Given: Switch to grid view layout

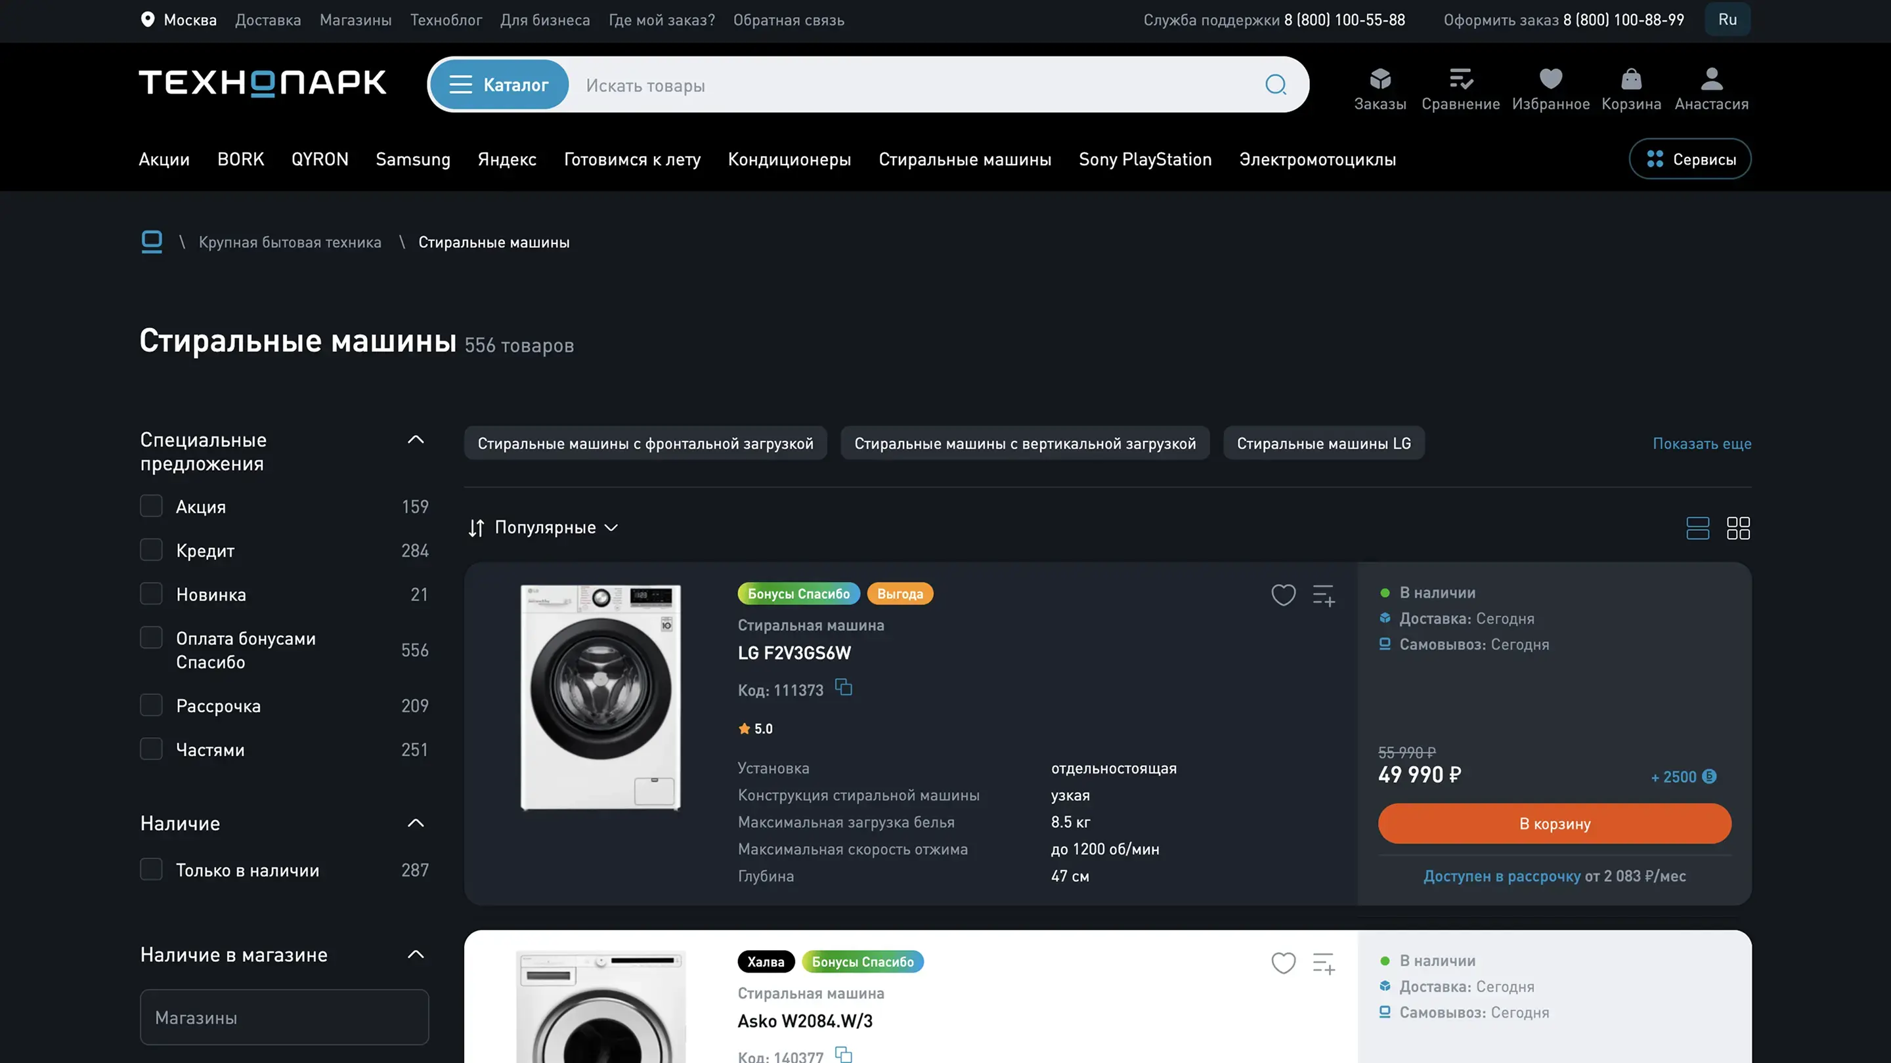Looking at the screenshot, I should (x=1737, y=528).
